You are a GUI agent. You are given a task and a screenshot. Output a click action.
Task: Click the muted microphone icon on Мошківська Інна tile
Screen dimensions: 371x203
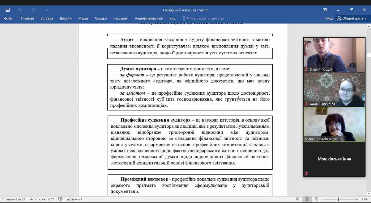(x=306, y=173)
